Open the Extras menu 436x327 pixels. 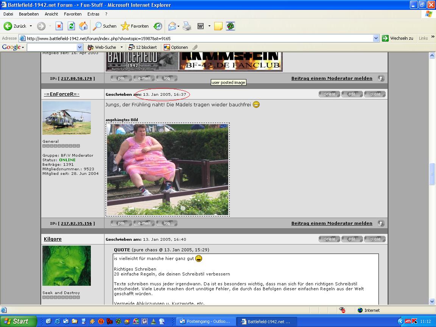(x=93, y=14)
